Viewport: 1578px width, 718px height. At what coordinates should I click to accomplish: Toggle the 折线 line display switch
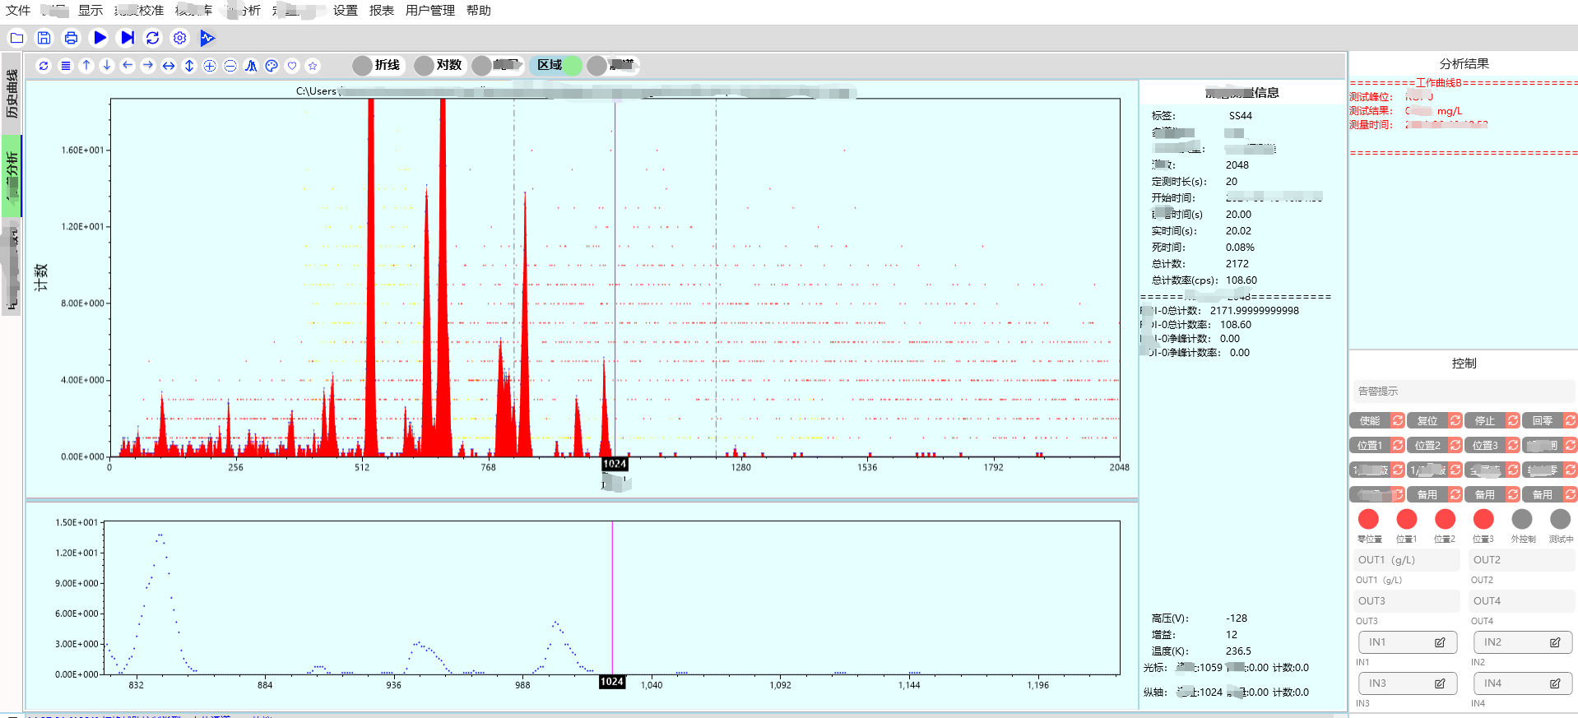tap(378, 65)
